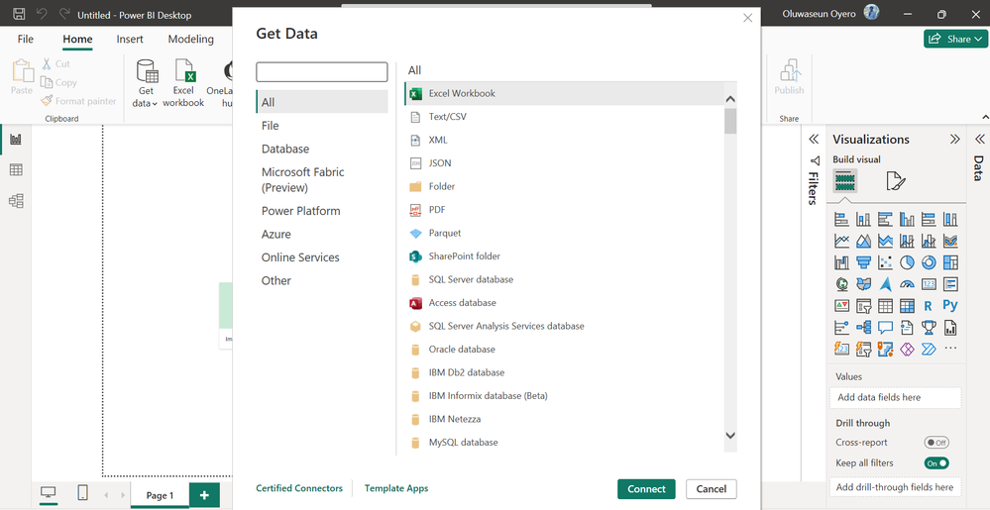Open Template Apps link
The width and height of the screenshot is (990, 510).
tap(396, 488)
